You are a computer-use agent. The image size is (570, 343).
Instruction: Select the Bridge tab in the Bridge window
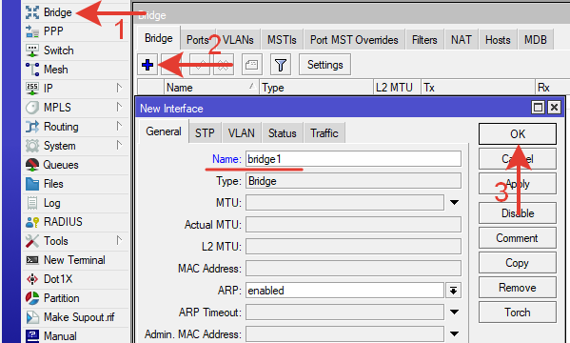(159, 38)
